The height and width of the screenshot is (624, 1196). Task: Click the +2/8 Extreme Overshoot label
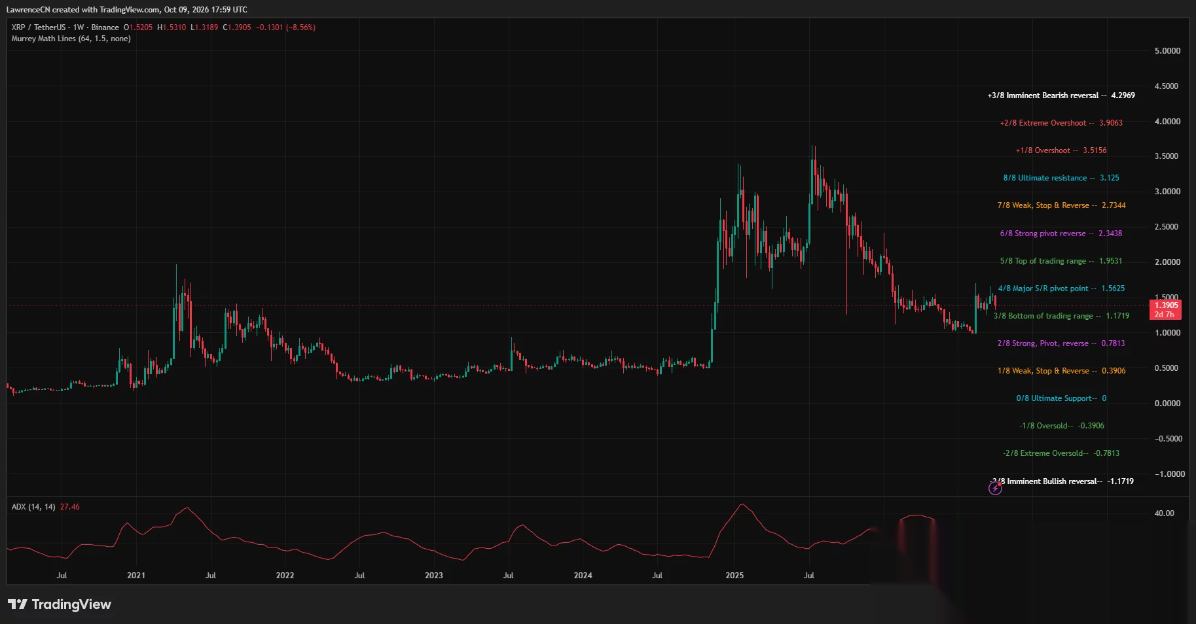point(1061,123)
